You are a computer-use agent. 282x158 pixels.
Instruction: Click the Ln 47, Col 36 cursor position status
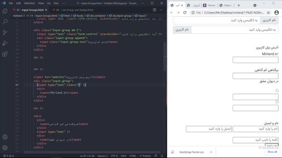pyautogui.click(x=87, y=156)
